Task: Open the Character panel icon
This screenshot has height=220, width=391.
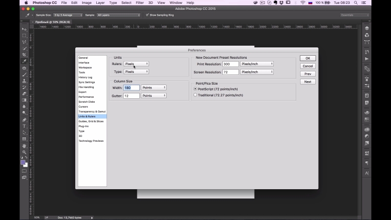Action: click(x=367, y=173)
